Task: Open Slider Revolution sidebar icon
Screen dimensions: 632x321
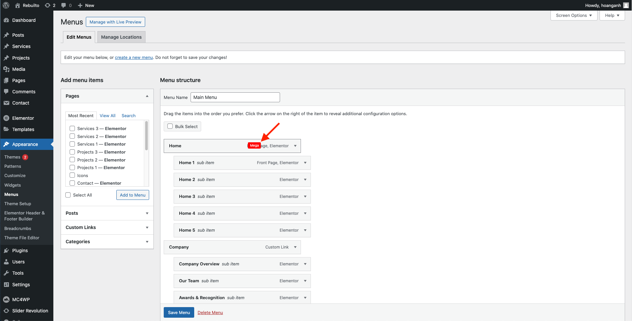Action: [6, 311]
